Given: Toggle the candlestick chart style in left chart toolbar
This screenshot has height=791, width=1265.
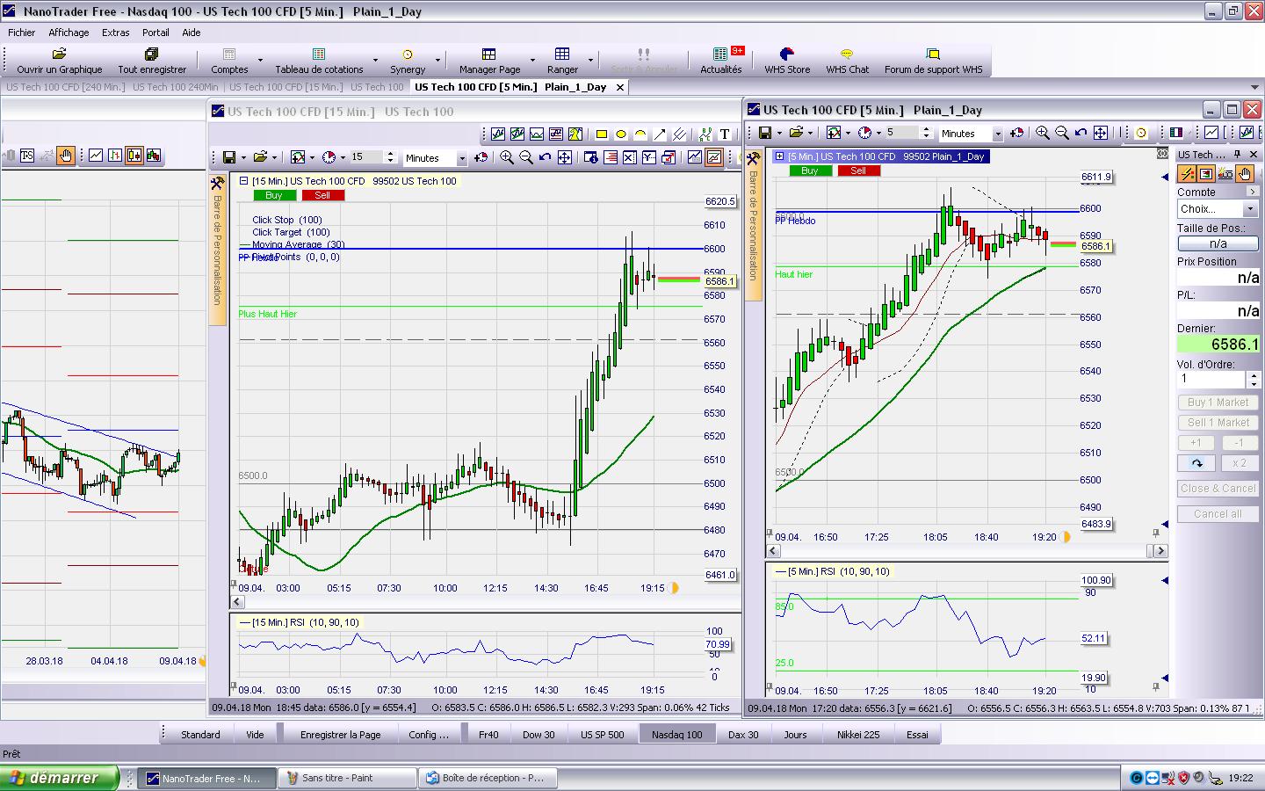Looking at the screenshot, I should coord(134,156).
